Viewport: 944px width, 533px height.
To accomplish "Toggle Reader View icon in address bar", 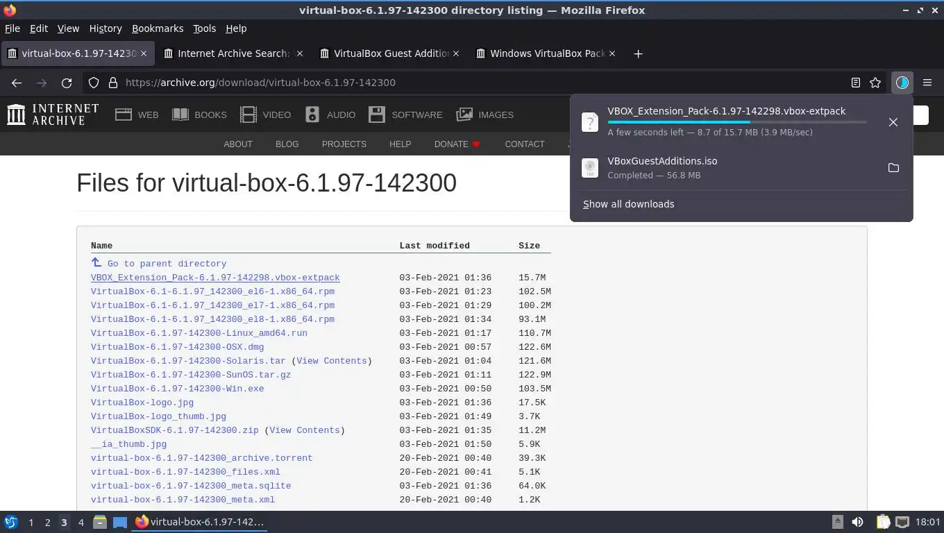I will 856,83.
